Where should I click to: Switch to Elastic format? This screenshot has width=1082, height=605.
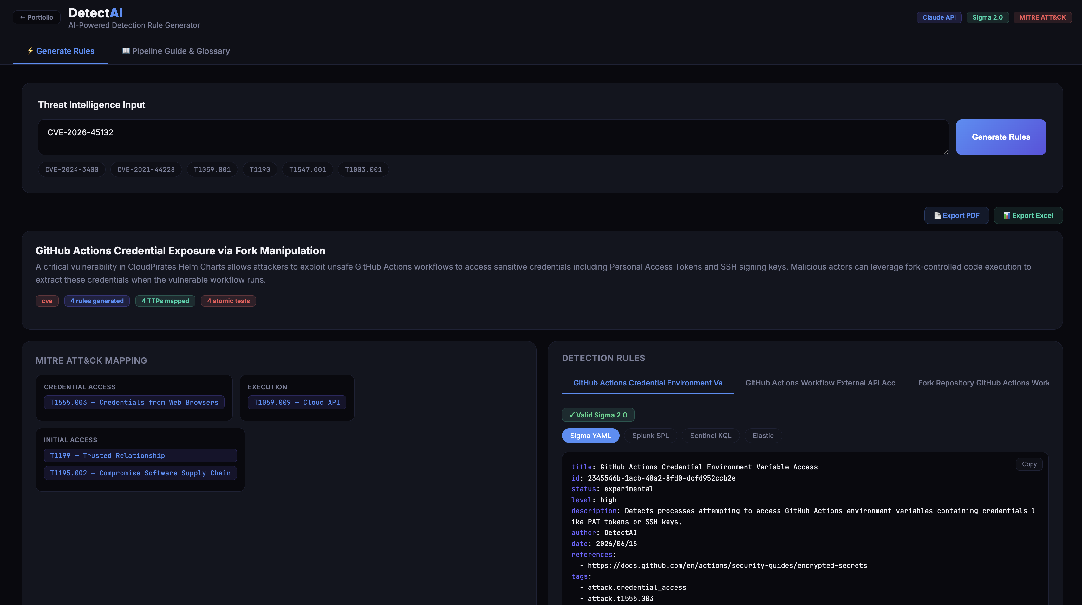click(x=763, y=436)
